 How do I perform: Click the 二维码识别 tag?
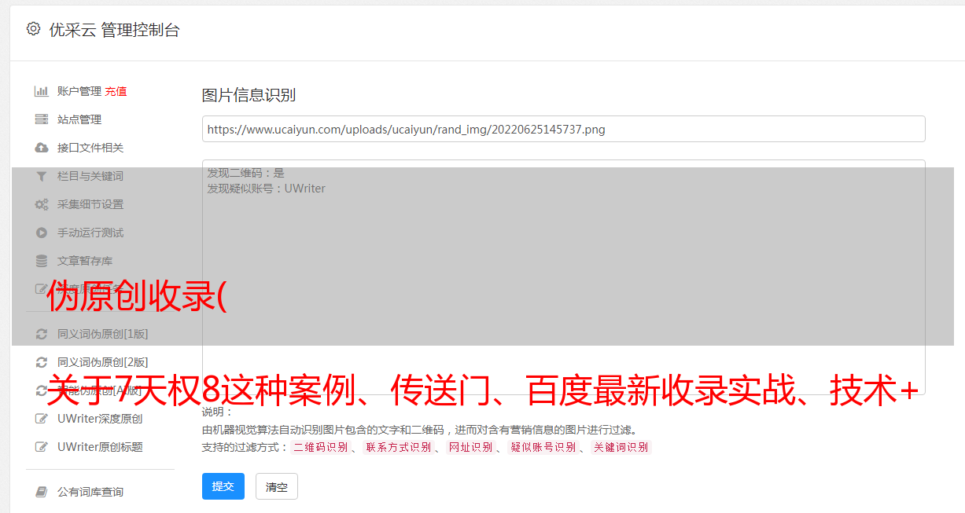point(320,447)
